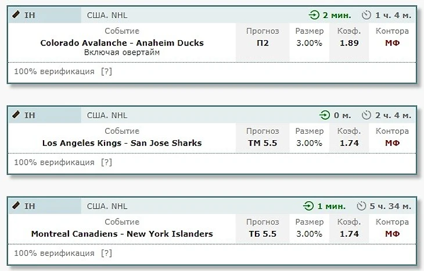
Task: Click the hockey stick icon in the Los Angeles Kings card
Action: pyautogui.click(x=16, y=114)
